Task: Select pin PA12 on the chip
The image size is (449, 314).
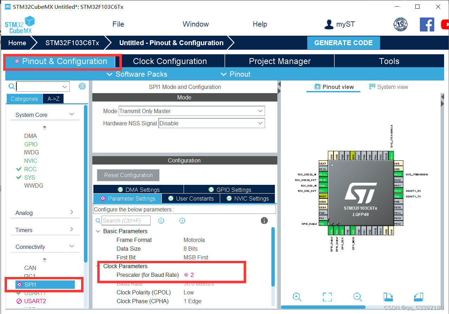Action: coord(398,180)
